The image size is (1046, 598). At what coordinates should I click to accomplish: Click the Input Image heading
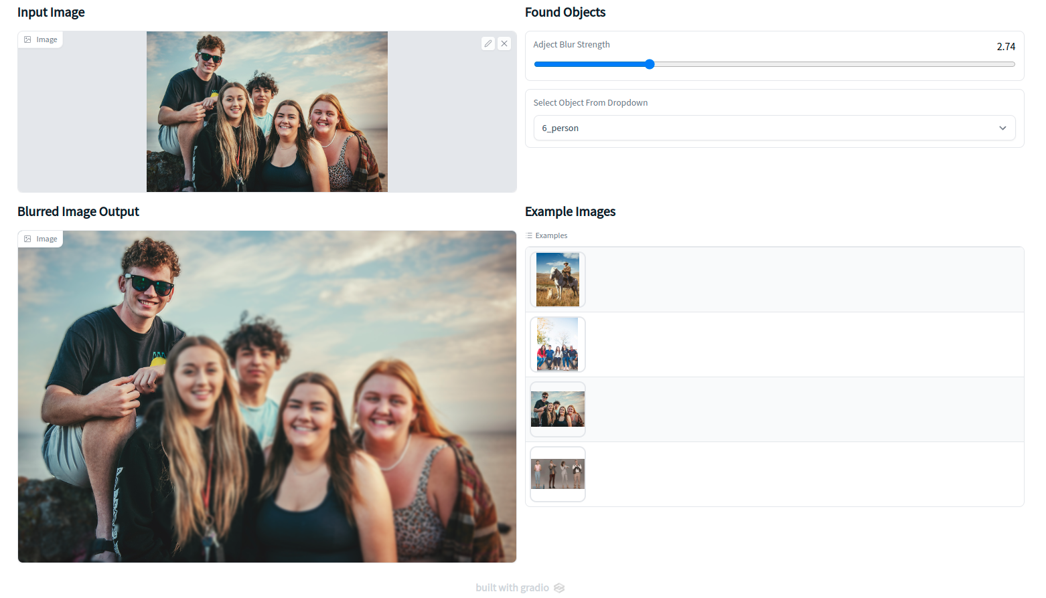coord(51,12)
